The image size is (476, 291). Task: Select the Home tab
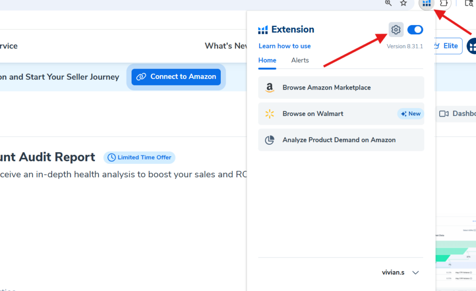coord(267,60)
